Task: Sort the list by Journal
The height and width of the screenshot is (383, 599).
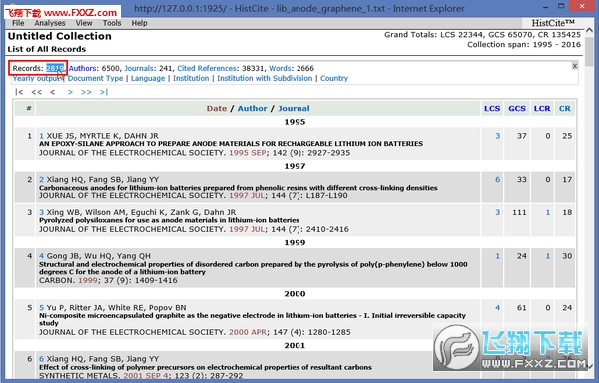Action: pyautogui.click(x=294, y=109)
